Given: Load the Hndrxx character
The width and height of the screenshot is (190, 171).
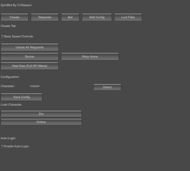Looking at the screenshot, I should tap(41, 122).
